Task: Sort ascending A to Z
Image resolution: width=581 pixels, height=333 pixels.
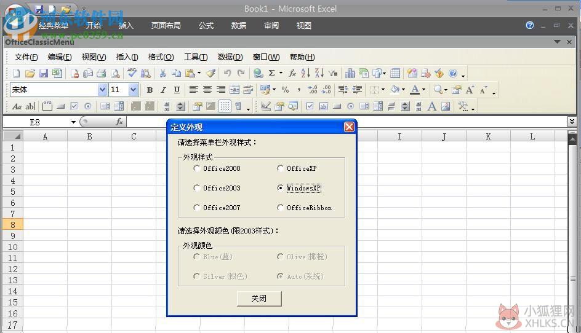Action: pyautogui.click(x=305, y=73)
